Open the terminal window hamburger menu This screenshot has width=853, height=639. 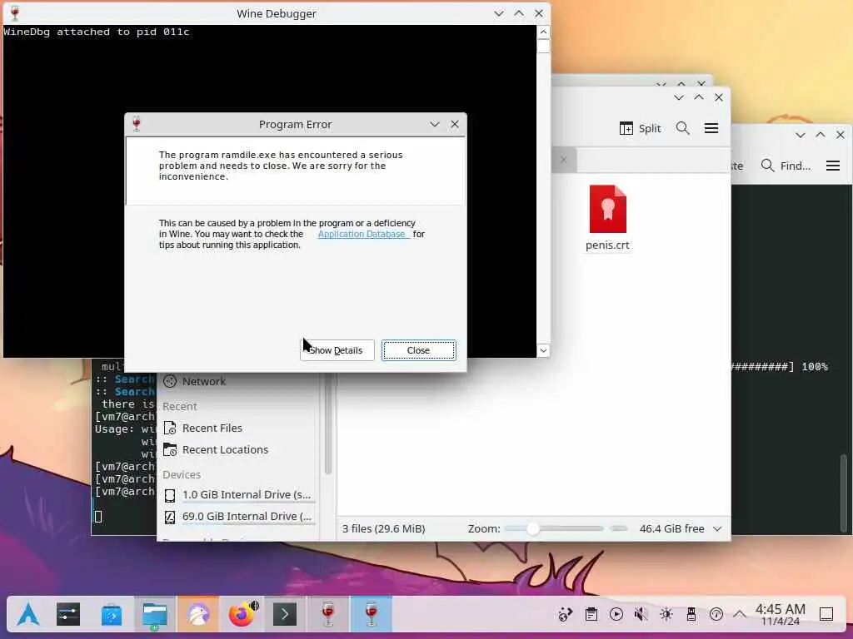click(833, 166)
